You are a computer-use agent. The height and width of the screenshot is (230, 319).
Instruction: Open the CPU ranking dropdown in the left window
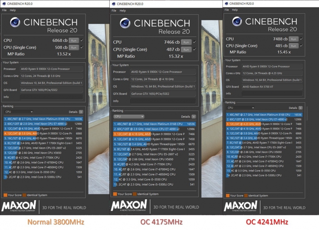pos(19,112)
